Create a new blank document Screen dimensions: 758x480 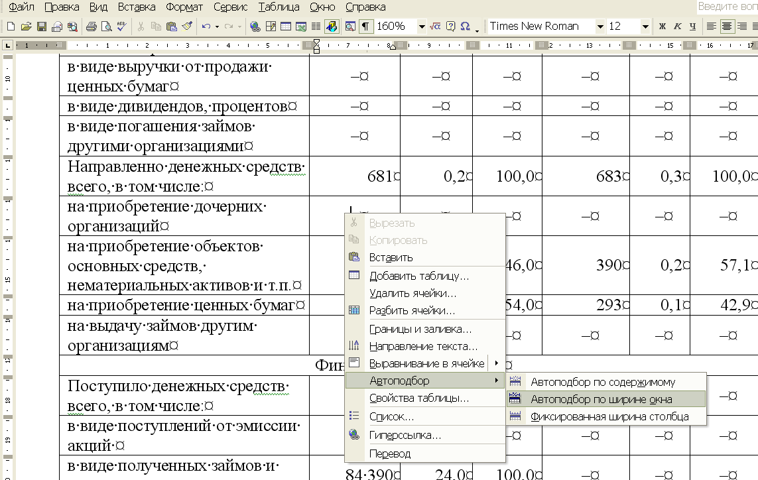[11, 27]
